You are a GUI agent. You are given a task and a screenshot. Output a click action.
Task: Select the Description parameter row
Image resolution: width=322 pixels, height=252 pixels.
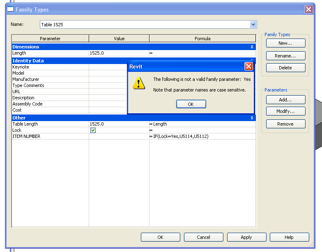coord(69,98)
